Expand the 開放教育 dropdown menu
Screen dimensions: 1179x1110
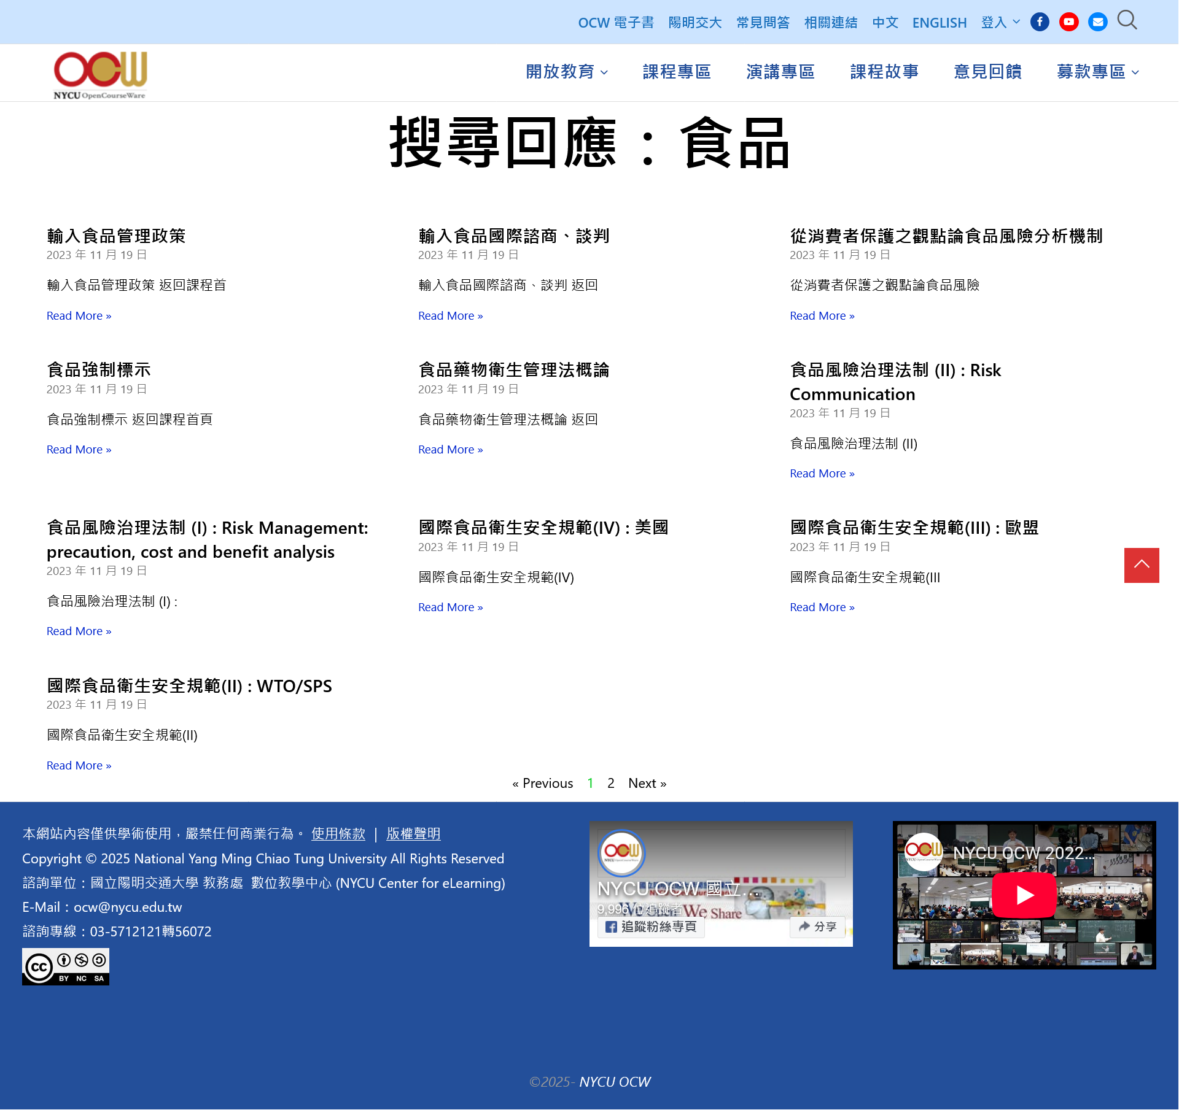566,72
